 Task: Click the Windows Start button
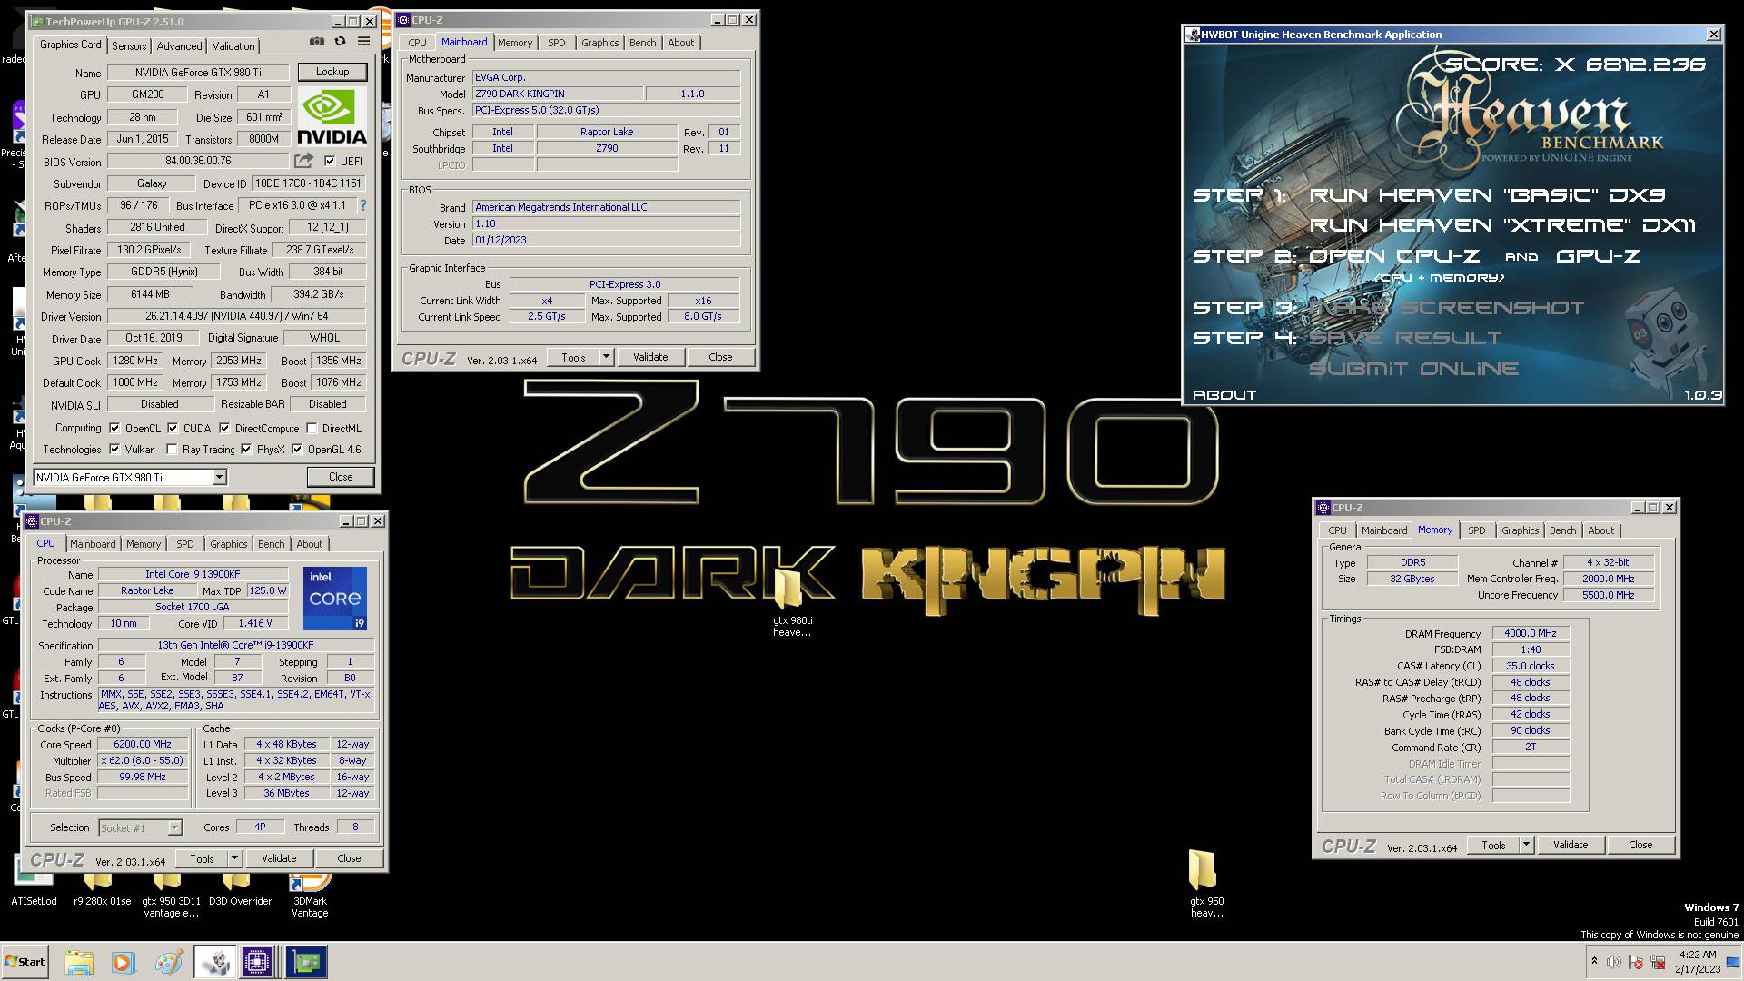[x=25, y=962]
